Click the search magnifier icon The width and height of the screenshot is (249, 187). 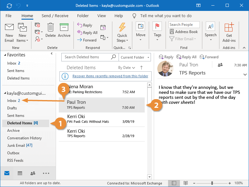[113, 57]
